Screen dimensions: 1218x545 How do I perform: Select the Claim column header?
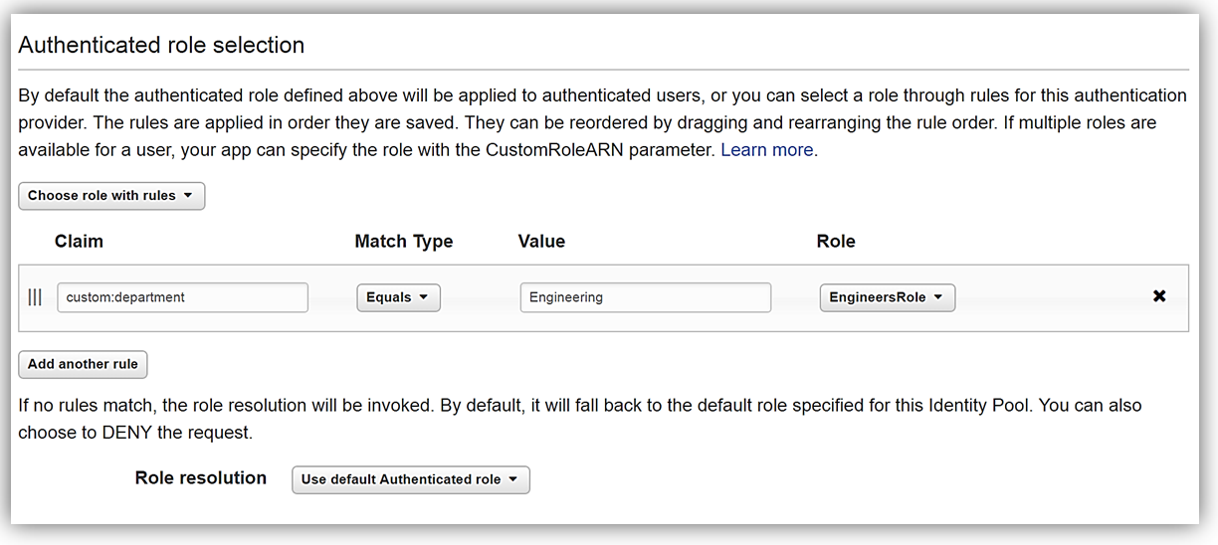tap(79, 242)
